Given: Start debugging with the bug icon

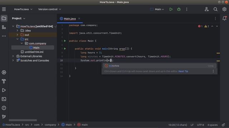Looking at the screenshot, I should pyautogui.click(x=179, y=9).
